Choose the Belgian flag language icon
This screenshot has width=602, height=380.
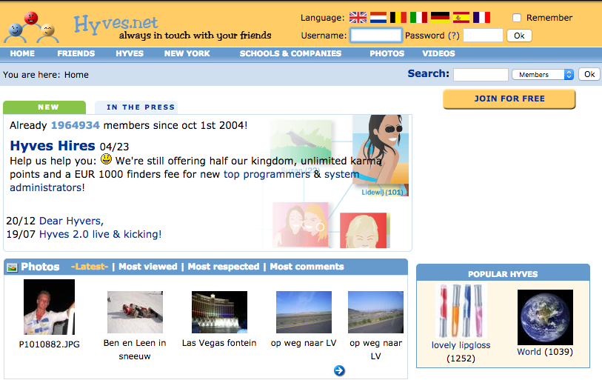tap(398, 17)
